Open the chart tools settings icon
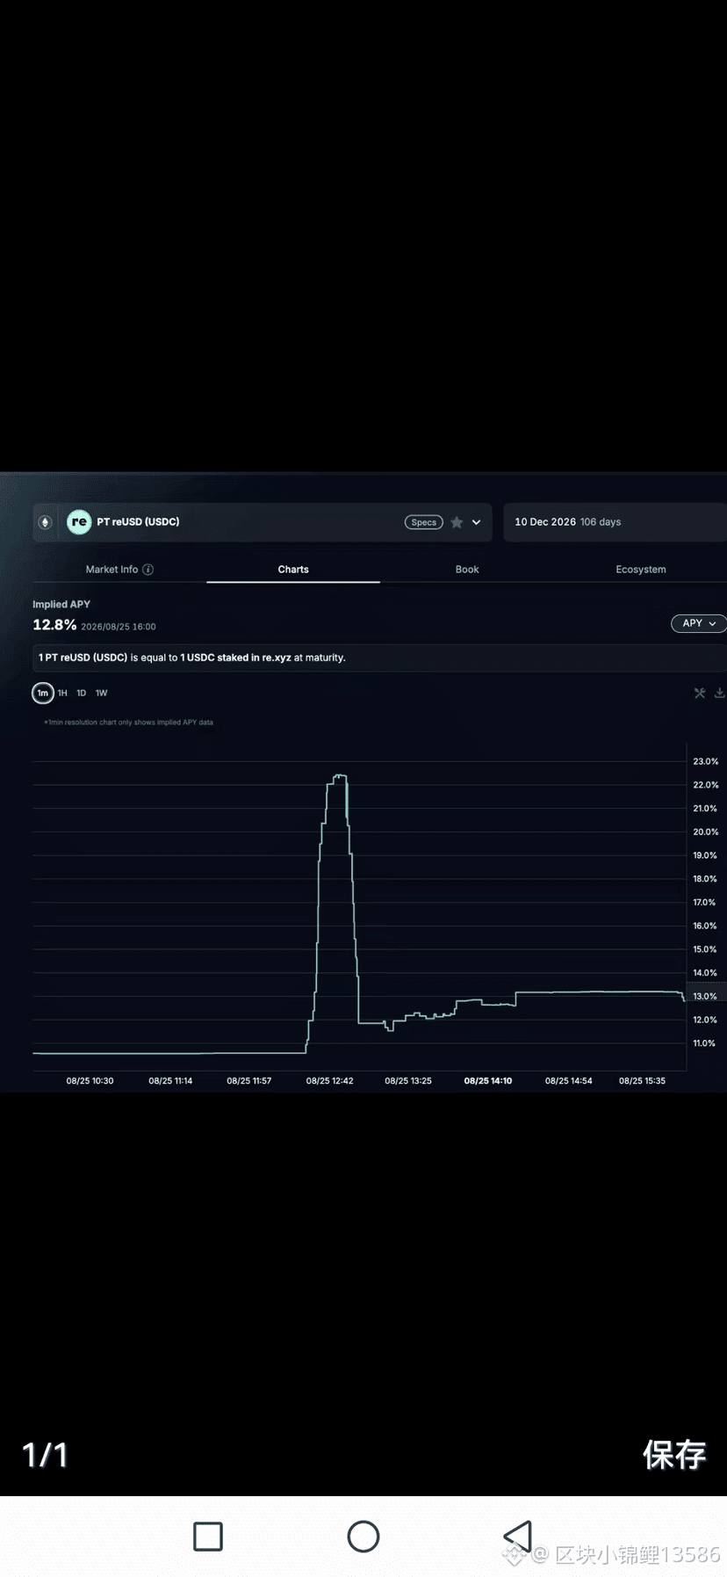Viewport: 727px width, 1577px height. pos(700,693)
